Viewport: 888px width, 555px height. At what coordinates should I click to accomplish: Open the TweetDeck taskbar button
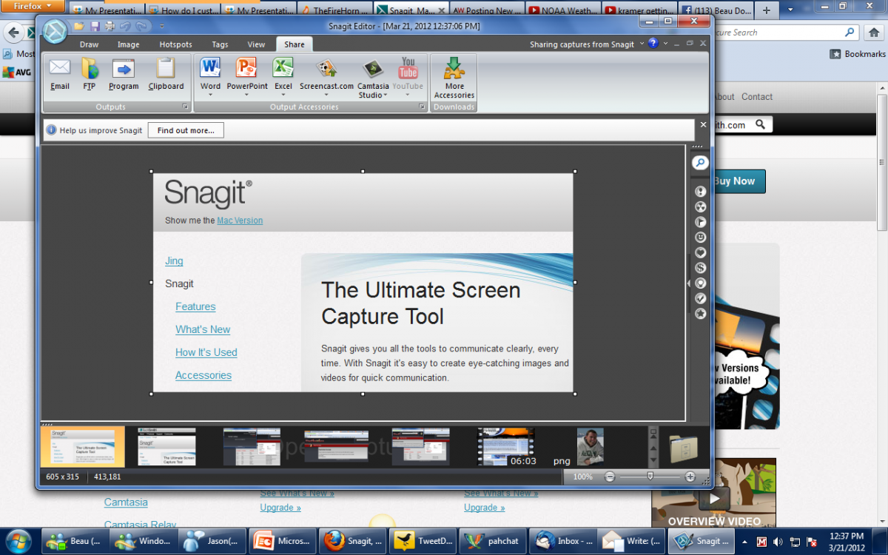pos(423,541)
